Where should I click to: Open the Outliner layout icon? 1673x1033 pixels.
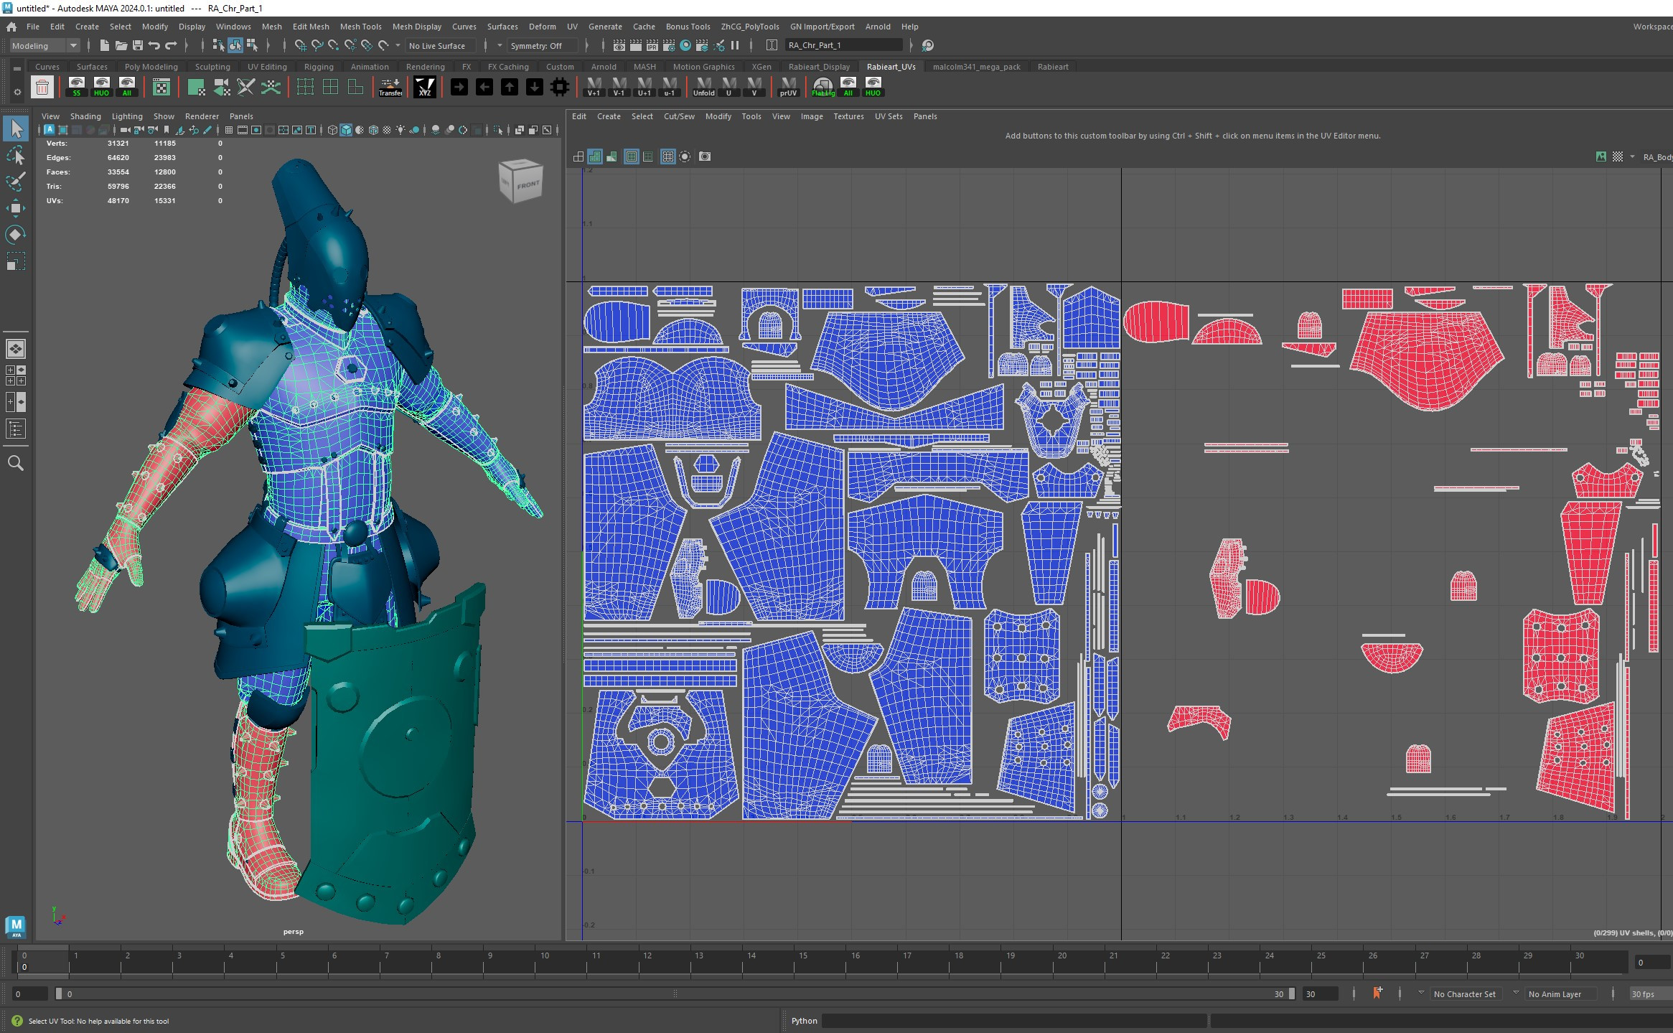(15, 429)
